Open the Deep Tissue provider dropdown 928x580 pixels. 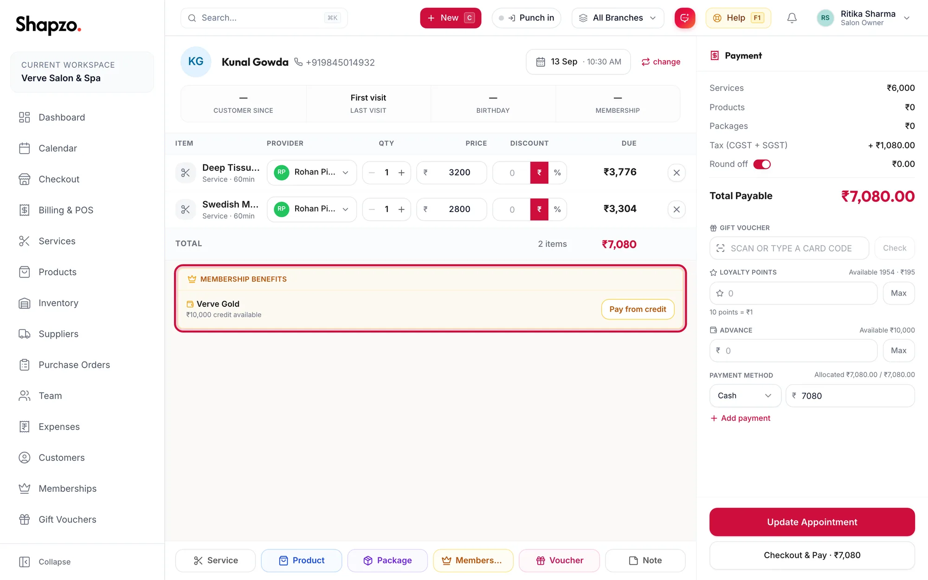[312, 173]
